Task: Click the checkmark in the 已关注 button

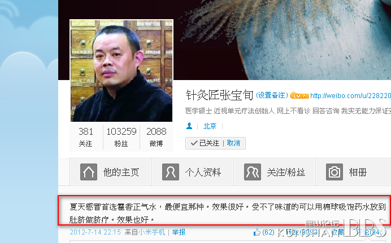Action: point(194,143)
